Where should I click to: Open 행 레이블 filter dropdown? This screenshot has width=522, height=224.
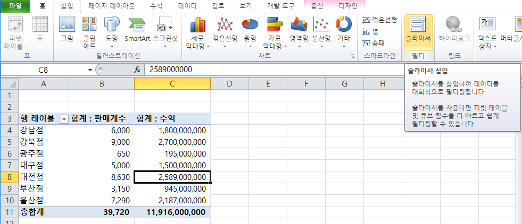coord(64,119)
